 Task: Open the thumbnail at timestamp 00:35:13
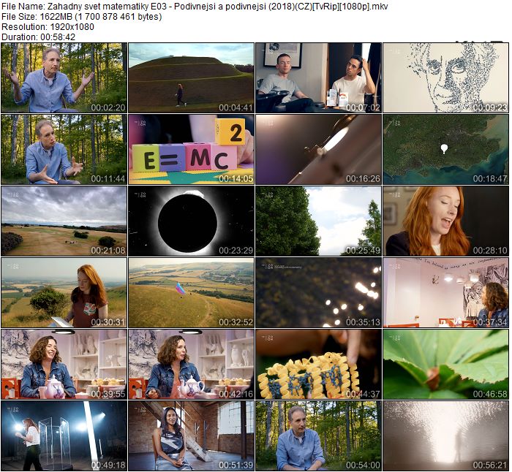point(318,292)
